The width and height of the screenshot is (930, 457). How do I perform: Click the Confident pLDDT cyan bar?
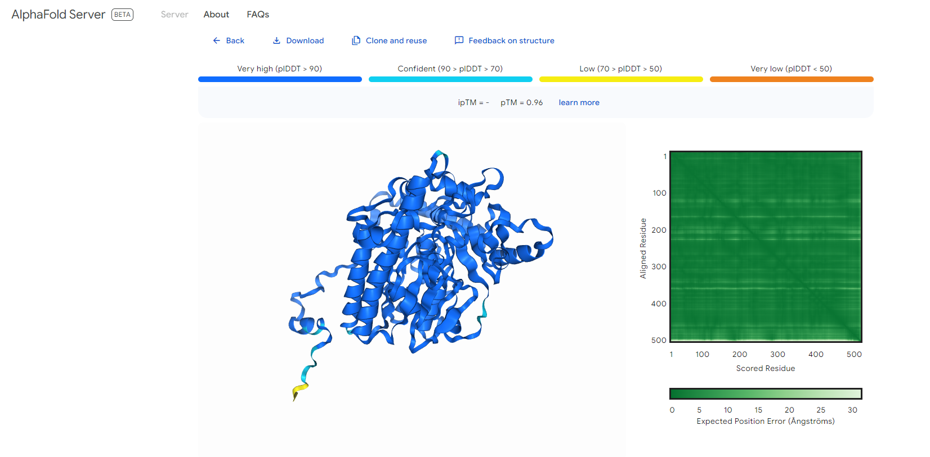(x=450, y=79)
